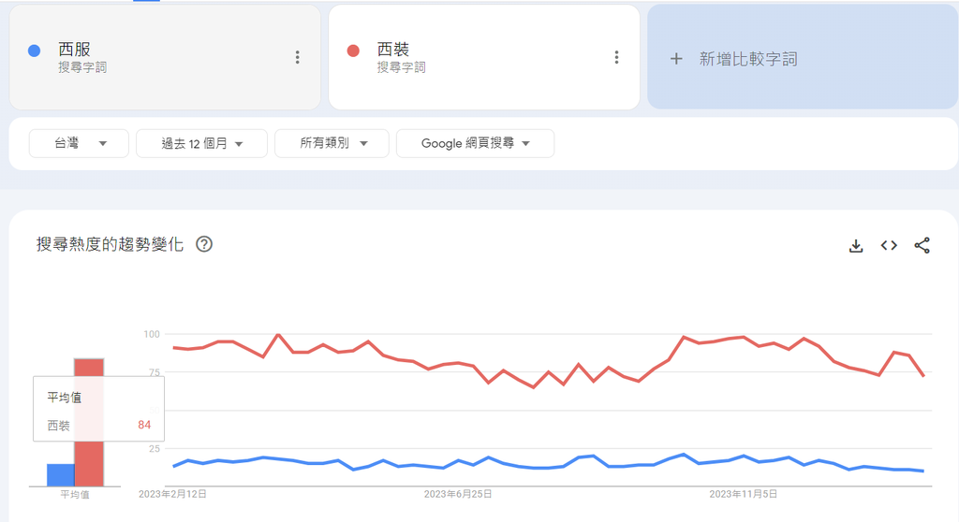This screenshot has width=959, height=522.
Task: Click the blue 西服 average bar
Action: point(60,475)
